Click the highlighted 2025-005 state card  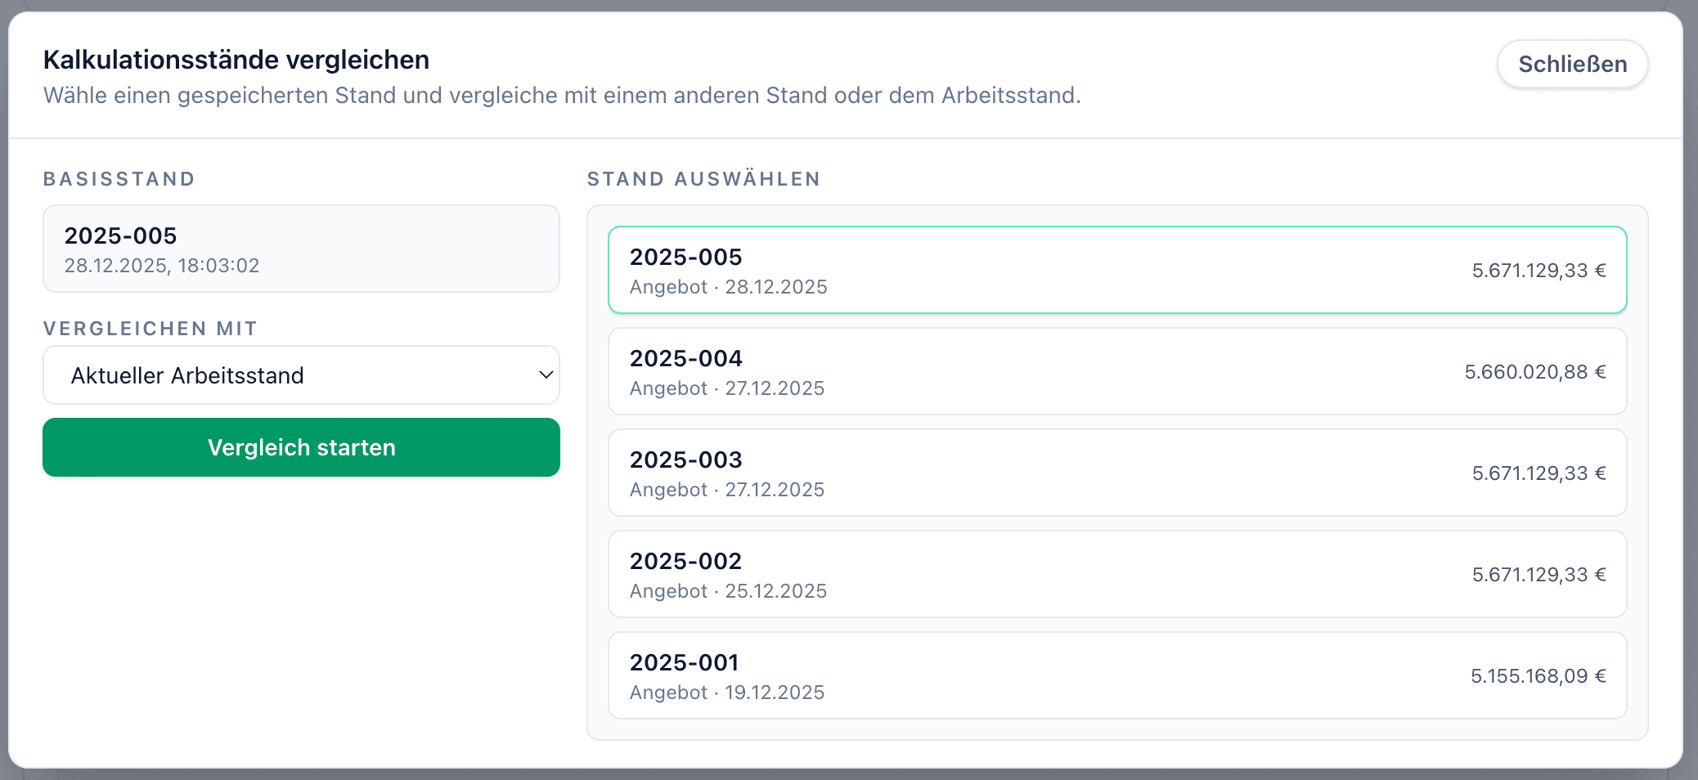click(x=1116, y=270)
